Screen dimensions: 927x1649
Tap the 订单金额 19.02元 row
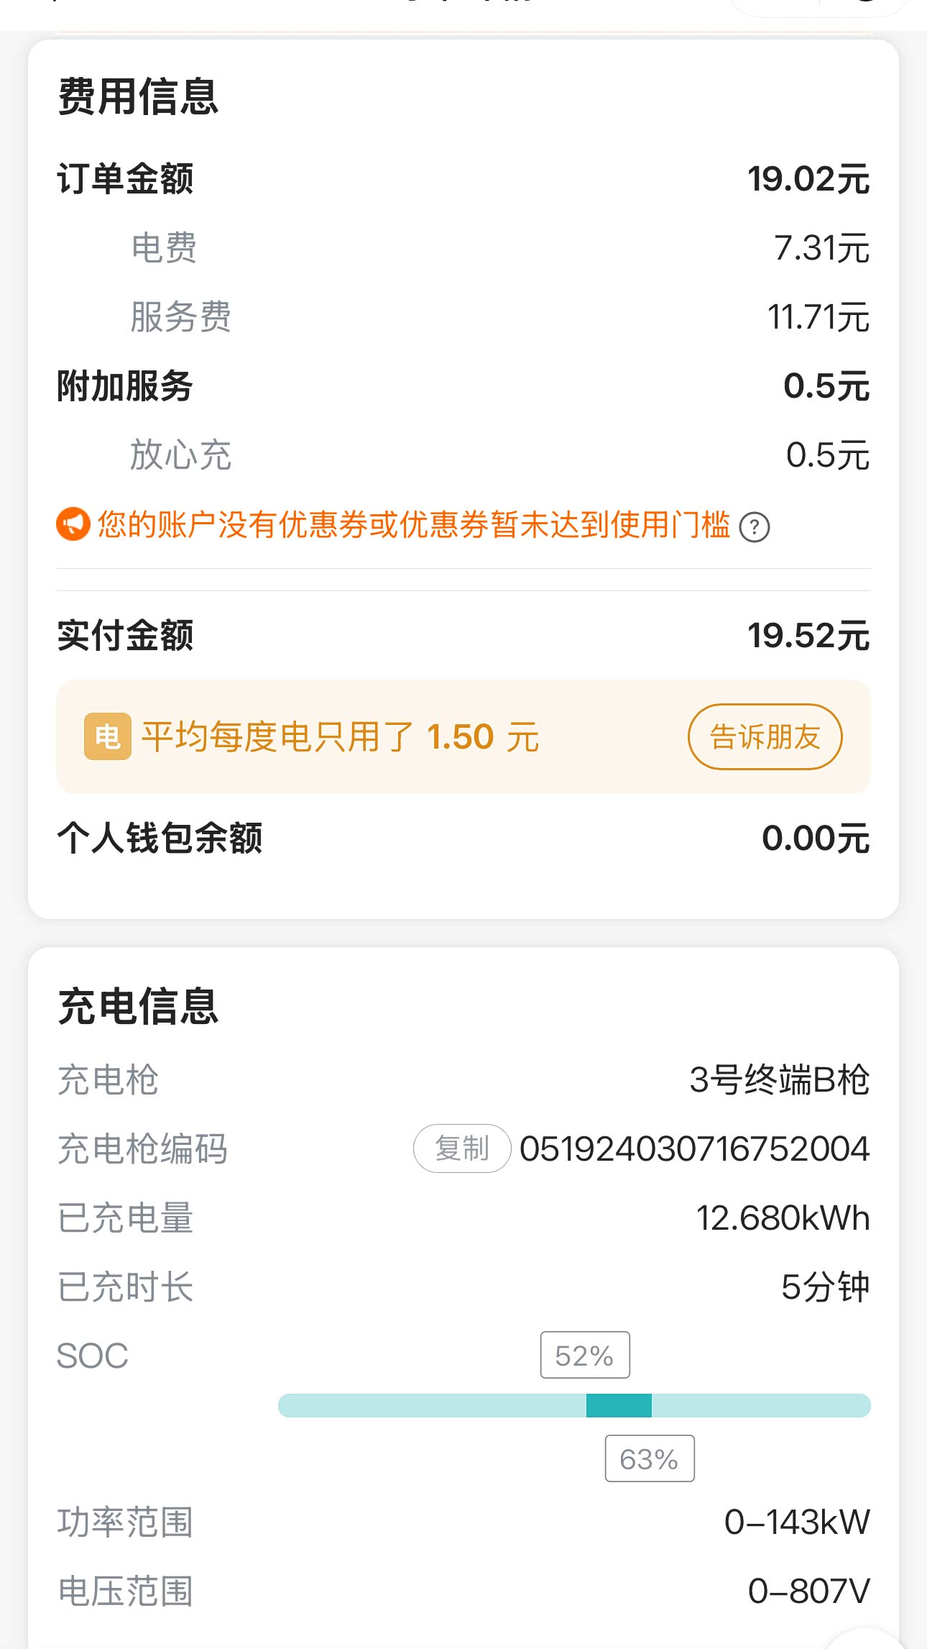[x=463, y=179]
